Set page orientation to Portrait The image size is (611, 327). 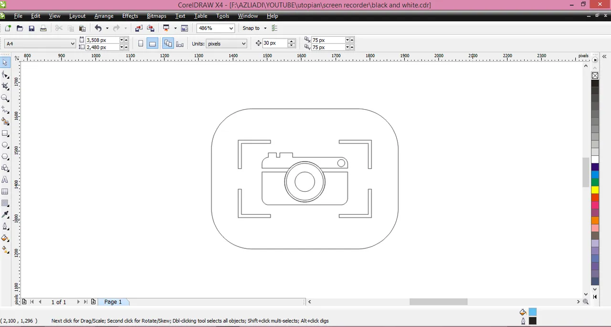pyautogui.click(x=140, y=43)
